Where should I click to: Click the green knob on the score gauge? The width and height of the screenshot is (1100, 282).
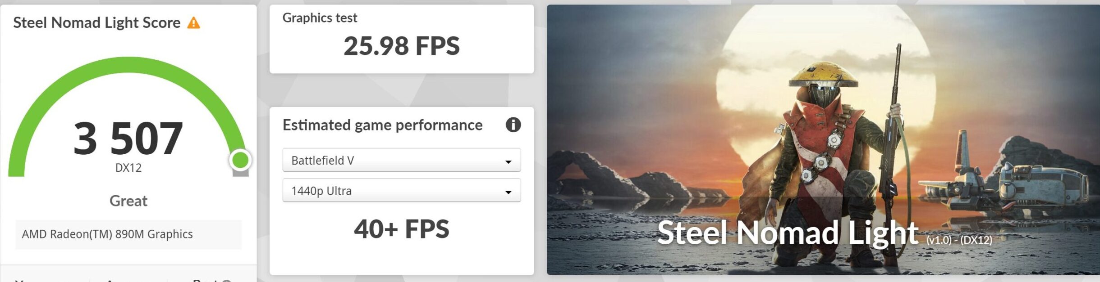click(240, 160)
